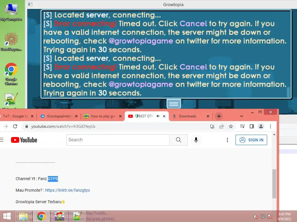Screen dimensions: 297x222
Task: Switch to the GrowtopiaInstaller tab
Action: 59,116
